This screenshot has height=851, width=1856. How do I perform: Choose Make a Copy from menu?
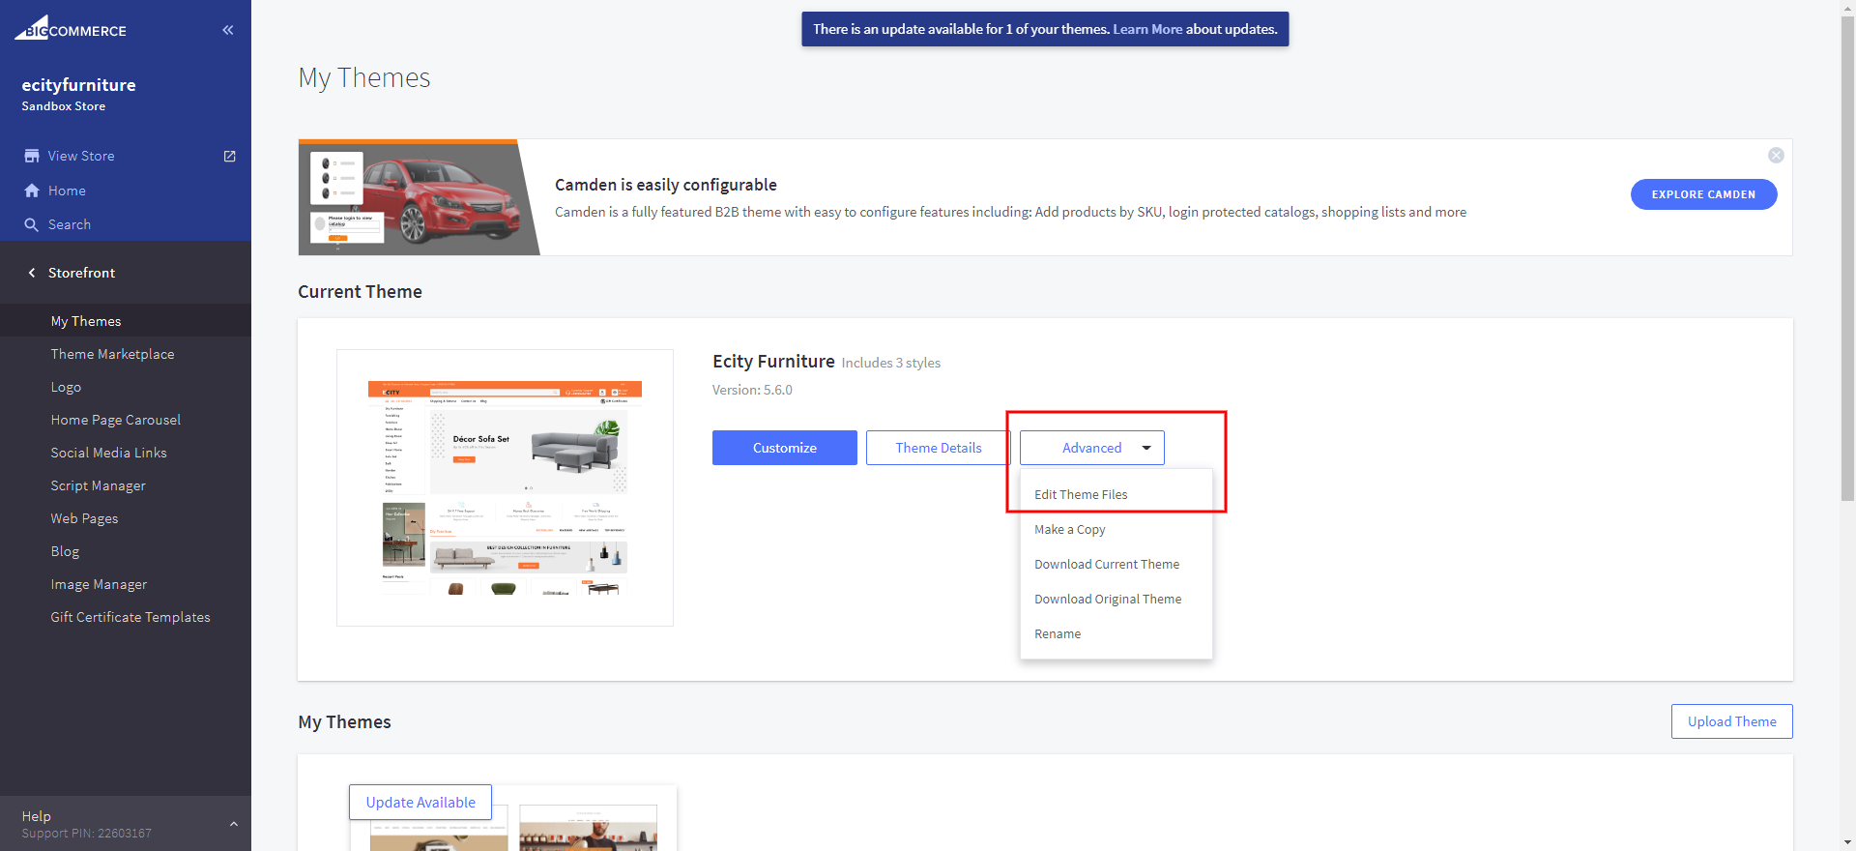pyautogui.click(x=1069, y=529)
